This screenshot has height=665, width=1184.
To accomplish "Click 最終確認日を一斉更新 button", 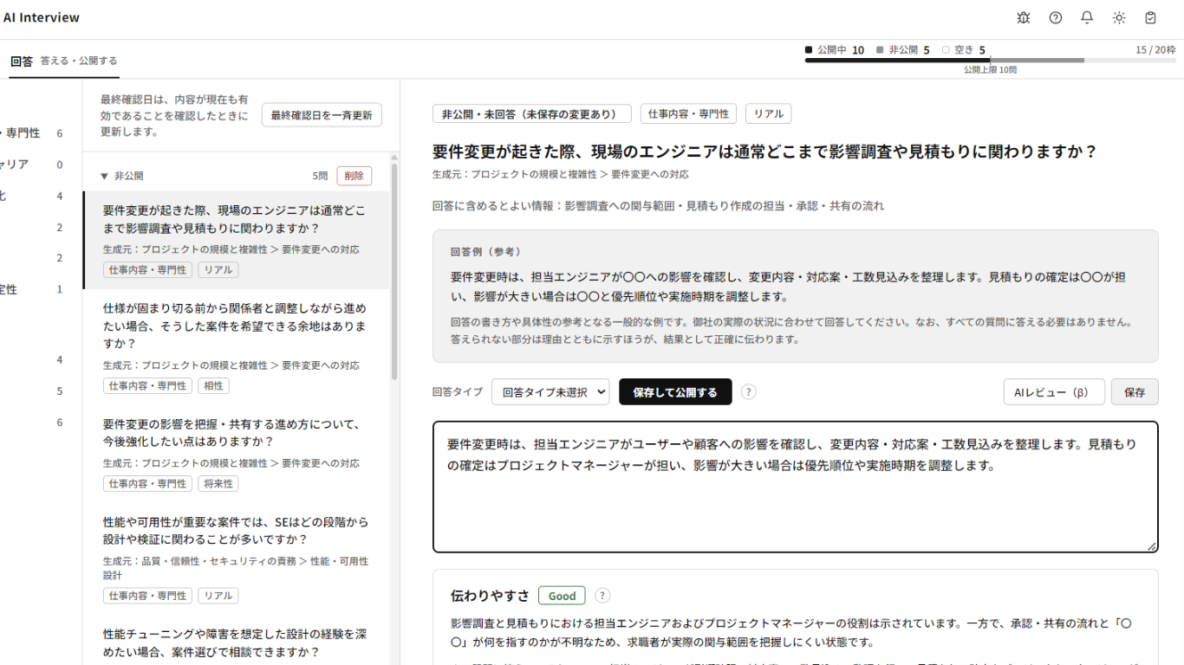I will [322, 115].
